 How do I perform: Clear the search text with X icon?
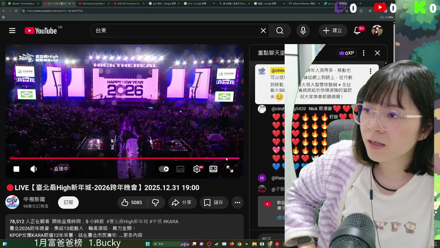point(263,31)
